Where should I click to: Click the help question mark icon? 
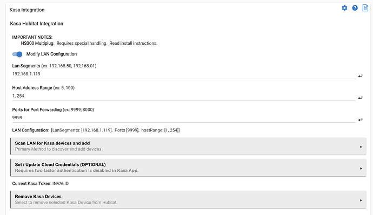[355, 8]
